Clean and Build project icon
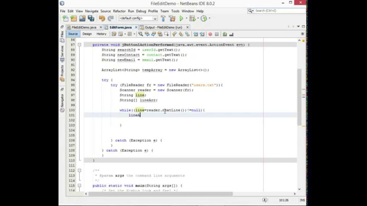 (172, 18)
